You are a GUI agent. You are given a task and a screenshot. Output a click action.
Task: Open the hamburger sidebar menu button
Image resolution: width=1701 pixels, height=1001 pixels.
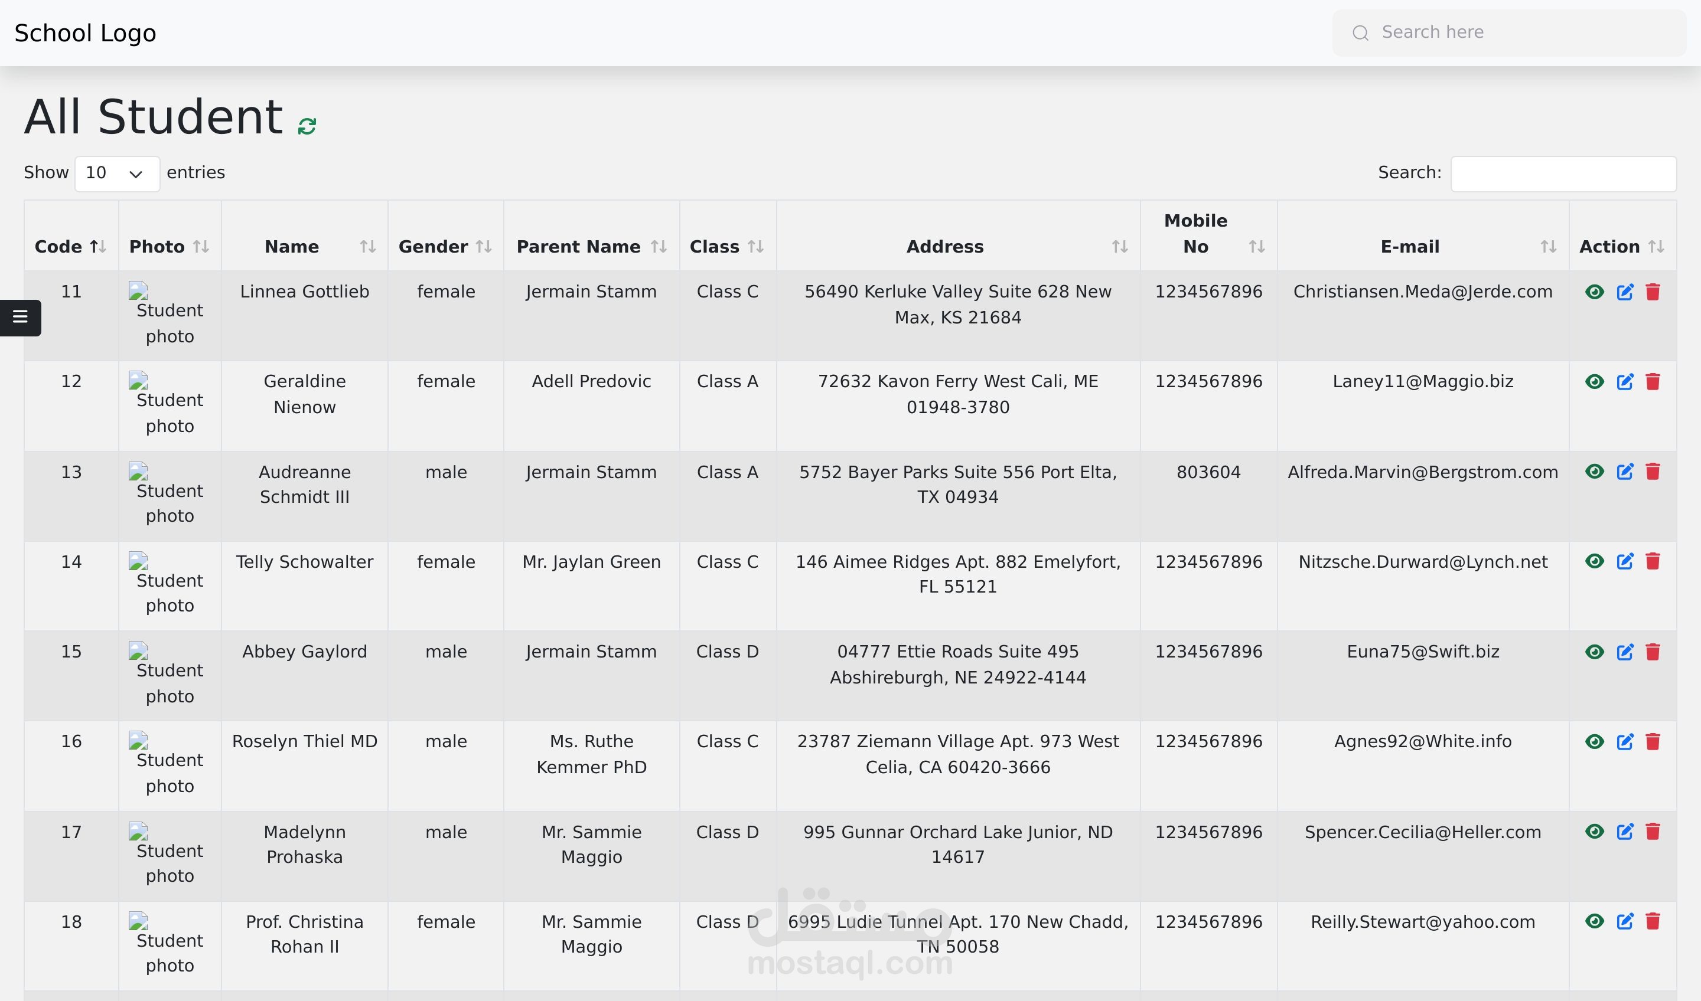pos(20,317)
